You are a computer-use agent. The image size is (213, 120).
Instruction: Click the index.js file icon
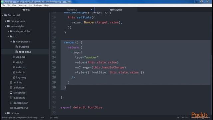pos(14,72)
